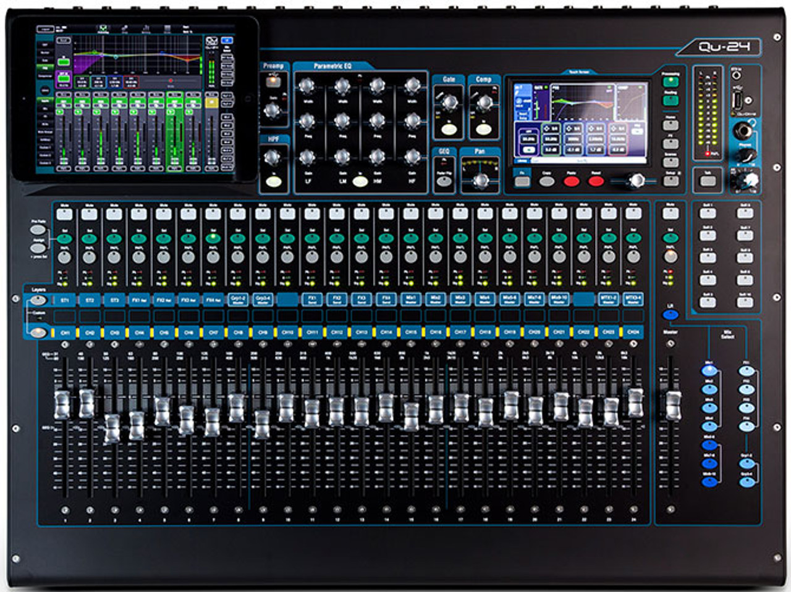Engage the Parametric EQ In switch
The image size is (791, 592).
360,181
